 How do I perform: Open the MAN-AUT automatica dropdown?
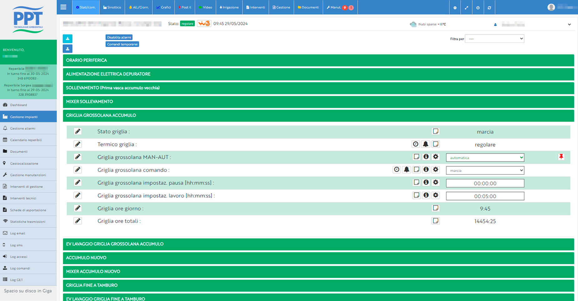[x=485, y=158]
